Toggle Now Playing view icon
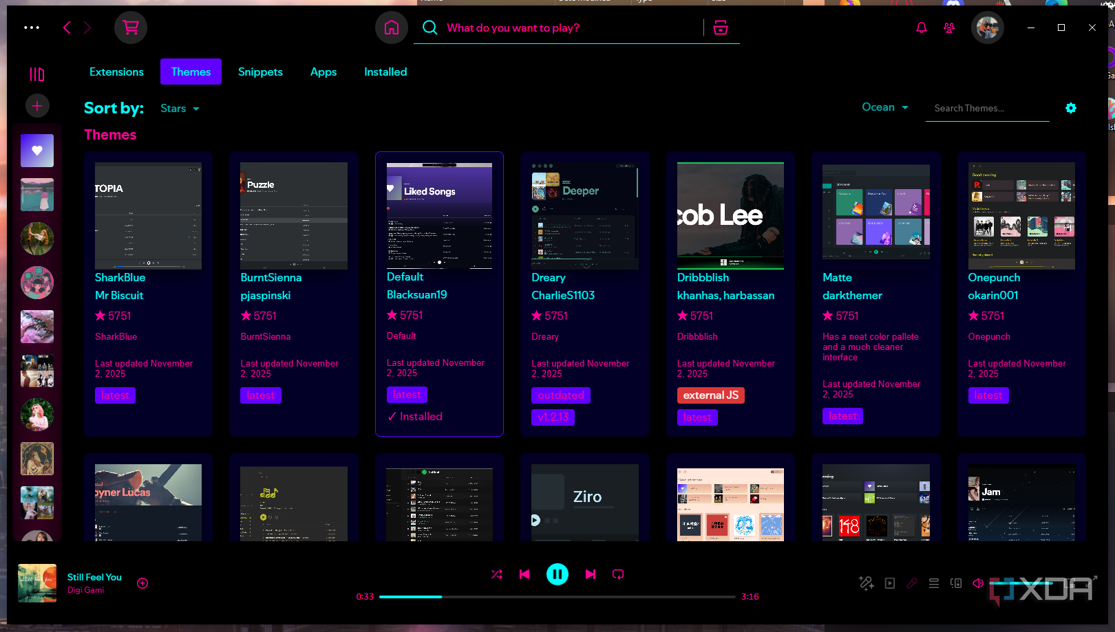The image size is (1115, 632). coord(890,583)
